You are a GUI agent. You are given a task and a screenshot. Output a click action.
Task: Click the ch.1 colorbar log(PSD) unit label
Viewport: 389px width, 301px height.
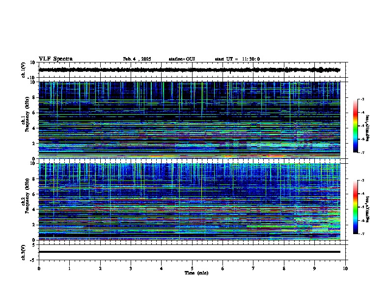pos(368,128)
